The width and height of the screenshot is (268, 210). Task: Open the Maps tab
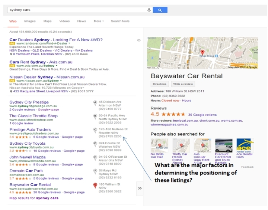click(x=47, y=21)
